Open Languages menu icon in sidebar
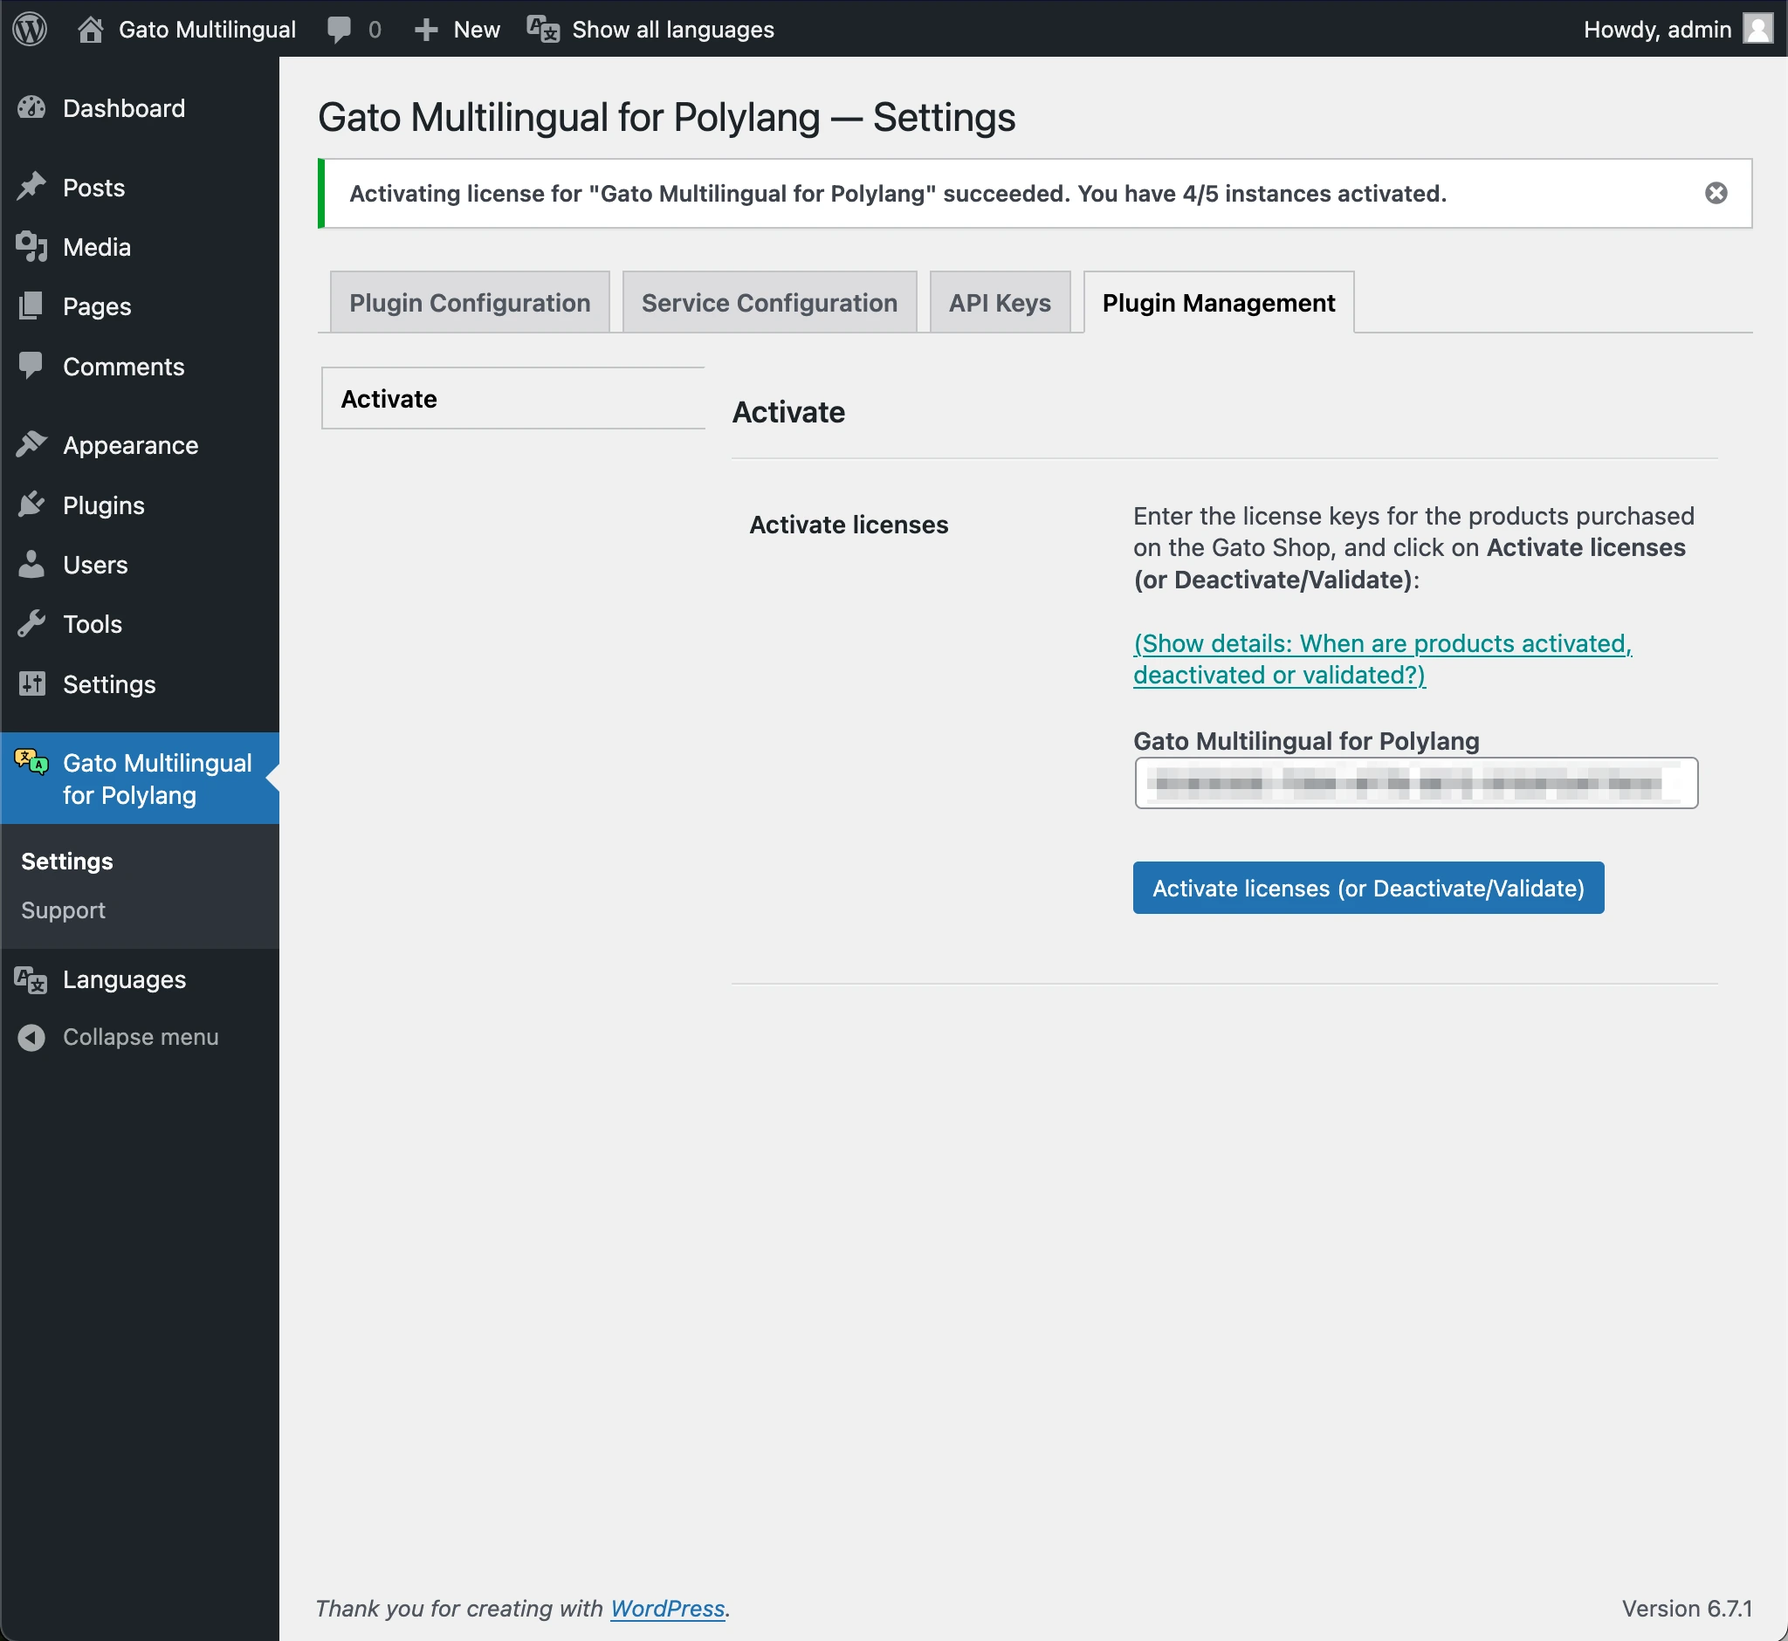 coord(32,979)
